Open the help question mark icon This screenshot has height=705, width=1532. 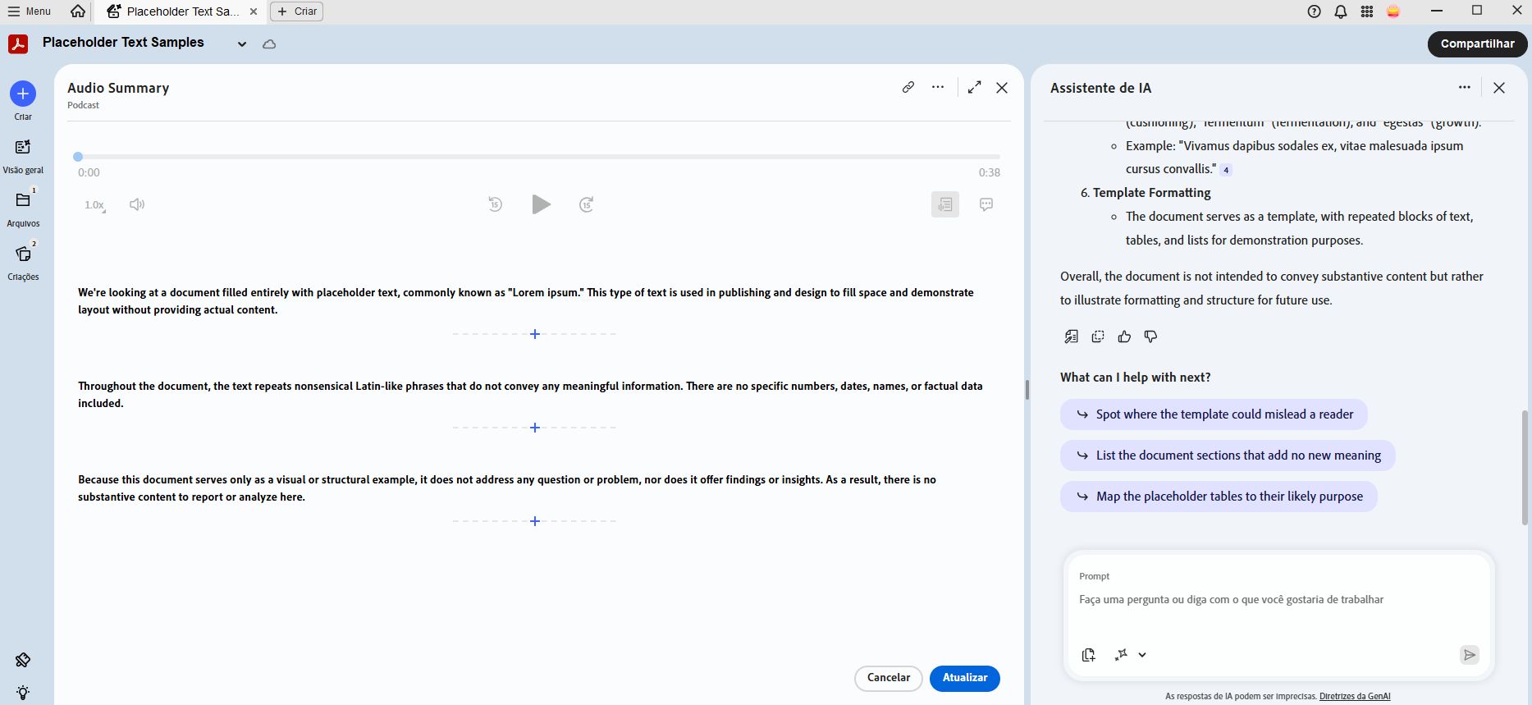click(1315, 11)
